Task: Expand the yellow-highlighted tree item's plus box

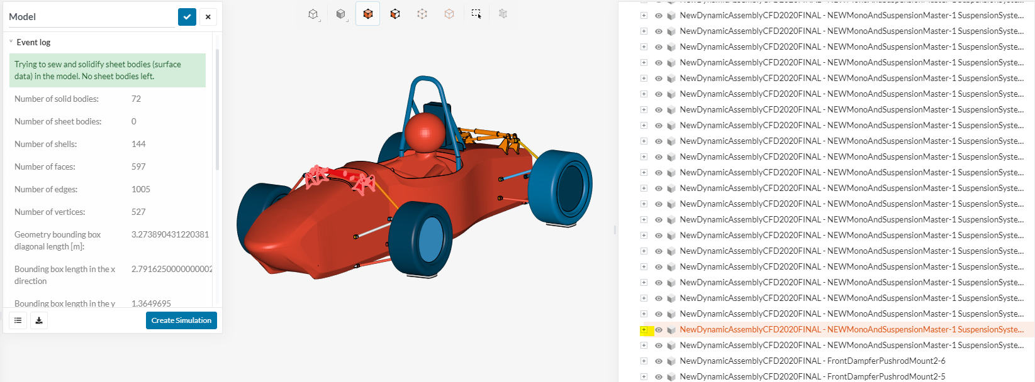Action: pyautogui.click(x=644, y=330)
